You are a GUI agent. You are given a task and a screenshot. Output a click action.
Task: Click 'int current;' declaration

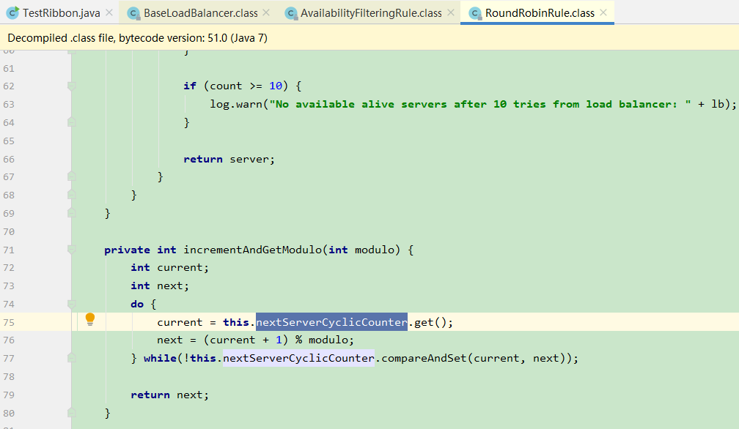coord(169,268)
